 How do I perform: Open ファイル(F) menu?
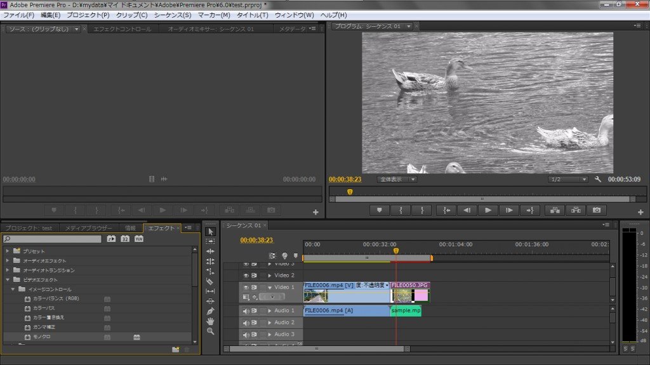[x=18, y=15]
